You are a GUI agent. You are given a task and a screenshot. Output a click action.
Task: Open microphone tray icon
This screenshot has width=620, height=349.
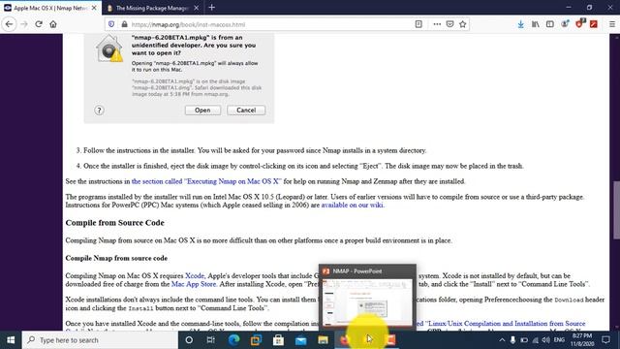click(512, 340)
